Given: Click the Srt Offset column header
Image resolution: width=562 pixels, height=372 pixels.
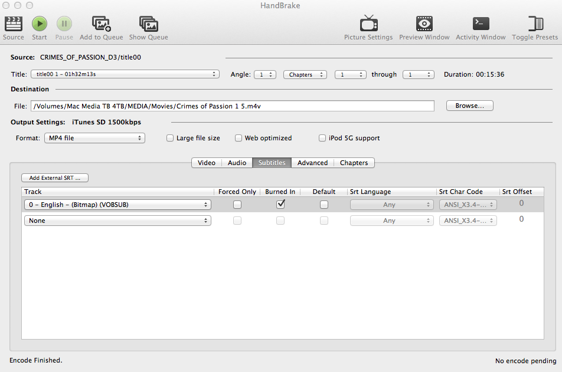Looking at the screenshot, I should [521, 192].
